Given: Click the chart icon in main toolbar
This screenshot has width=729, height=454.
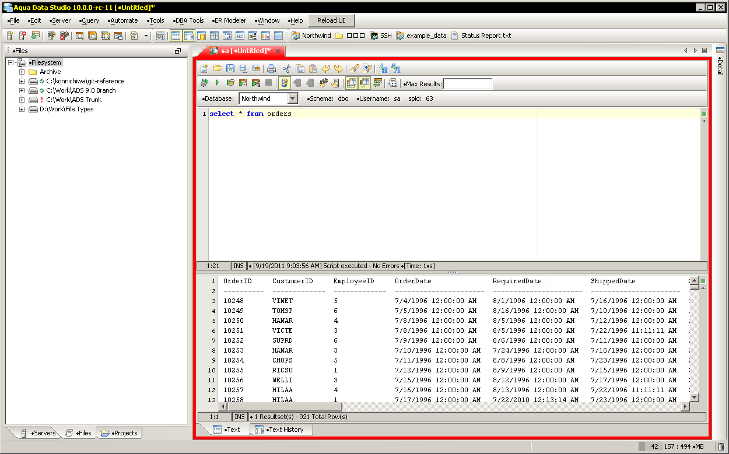Looking at the screenshot, I should (x=265, y=36).
